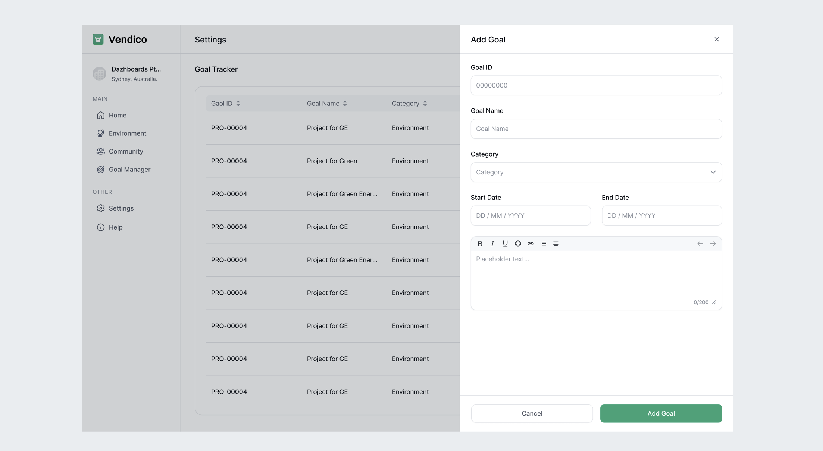This screenshot has width=823, height=451.
Task: Open Goal Manager from sidebar
Action: (129, 170)
